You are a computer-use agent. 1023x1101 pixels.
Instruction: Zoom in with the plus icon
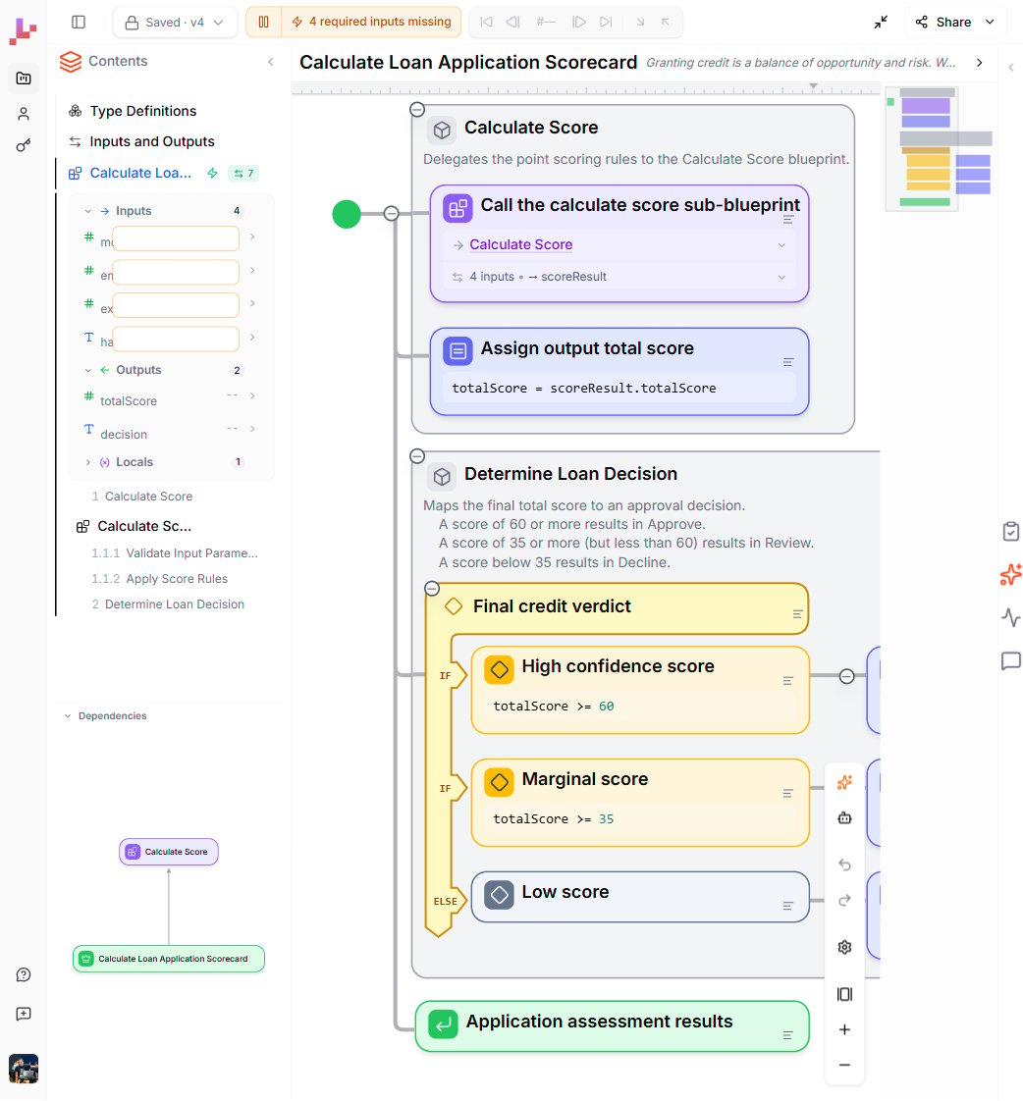click(x=844, y=1029)
